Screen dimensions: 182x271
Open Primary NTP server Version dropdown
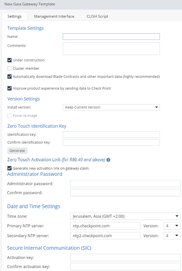pyautogui.click(x=172, y=226)
